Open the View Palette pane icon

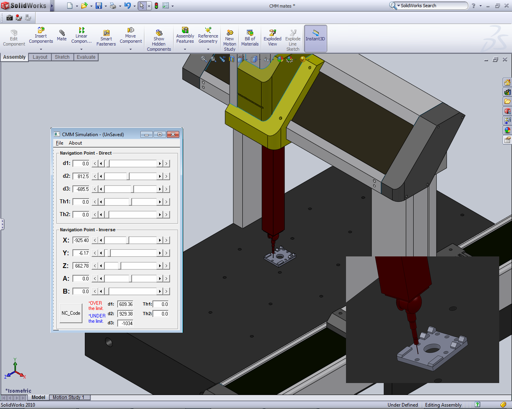coord(507,121)
